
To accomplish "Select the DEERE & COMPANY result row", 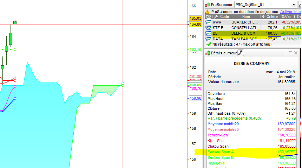I will click(245, 33).
